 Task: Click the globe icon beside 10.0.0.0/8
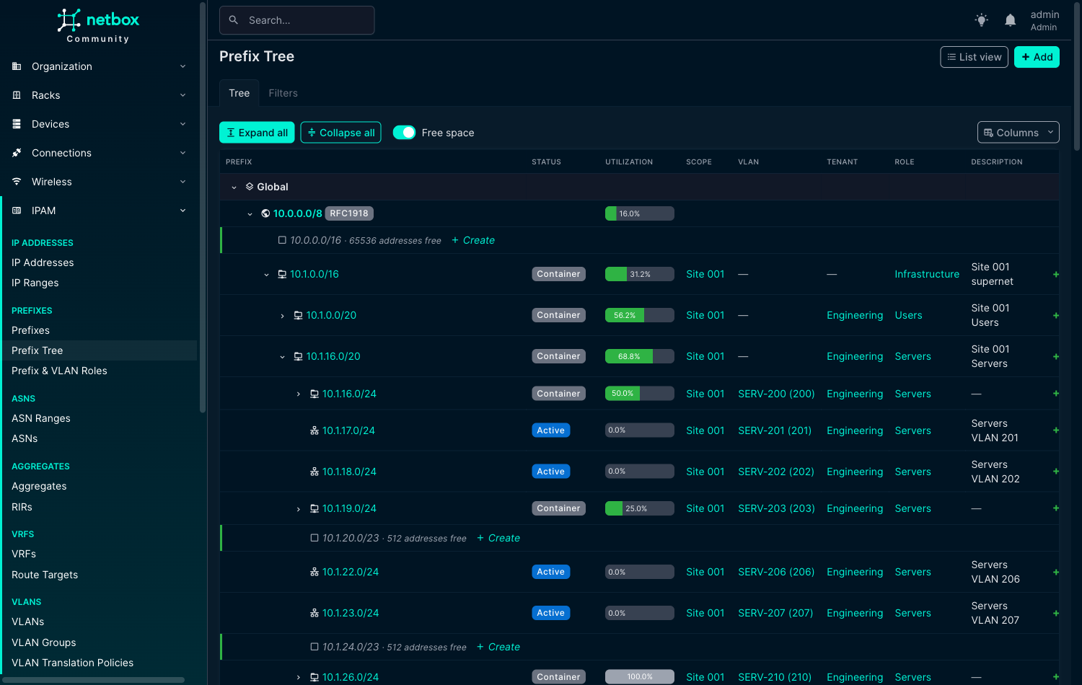pos(265,213)
